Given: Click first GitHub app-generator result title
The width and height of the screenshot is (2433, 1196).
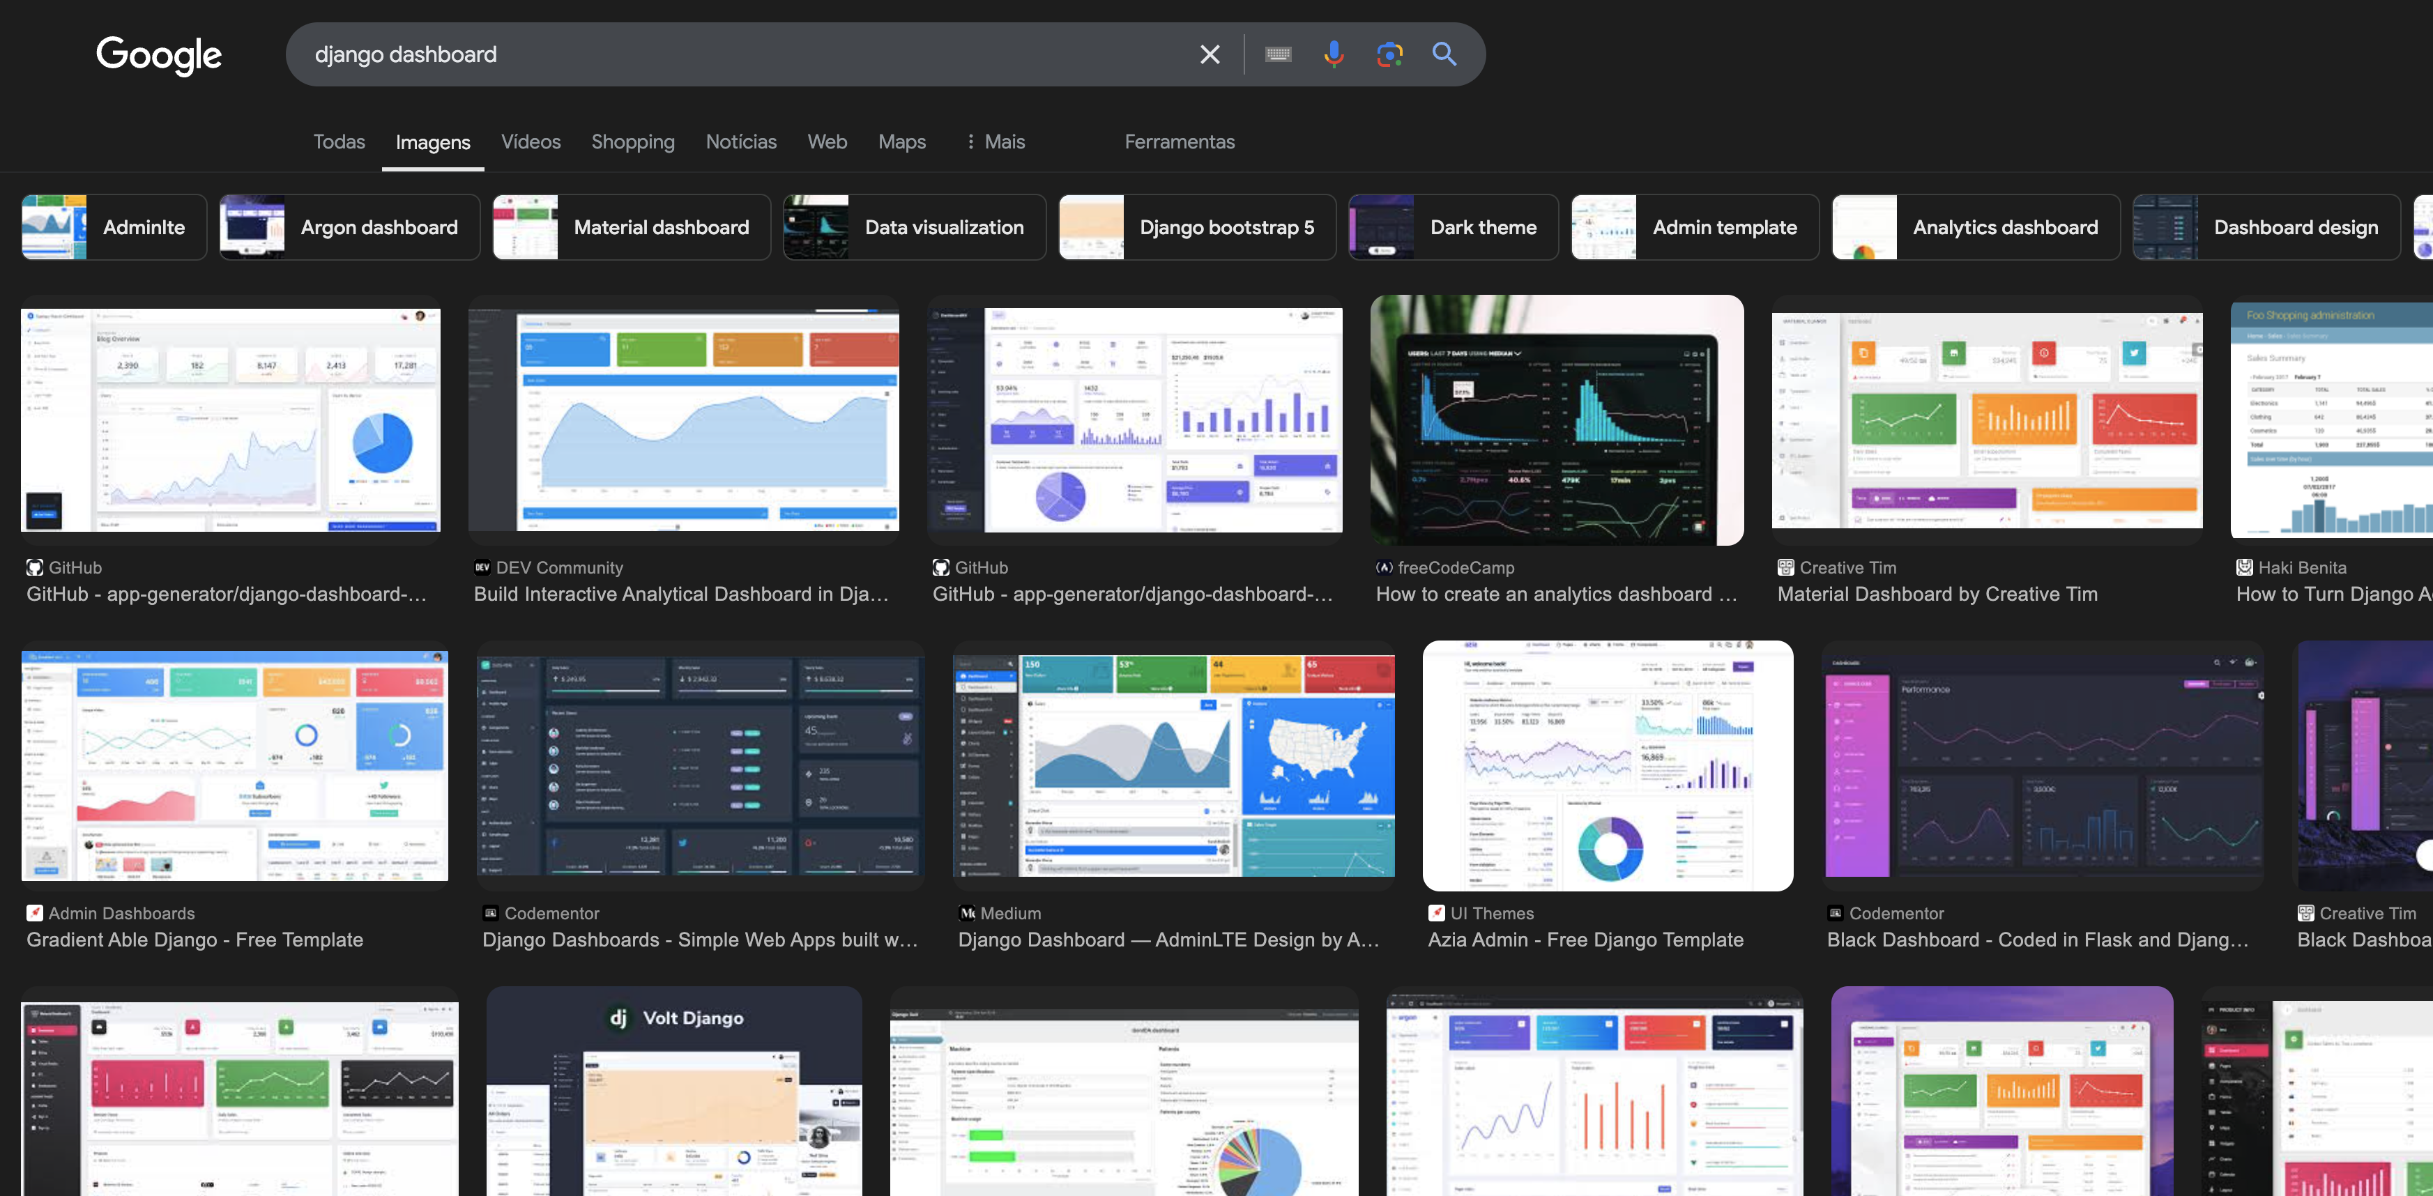Looking at the screenshot, I should coord(227,595).
